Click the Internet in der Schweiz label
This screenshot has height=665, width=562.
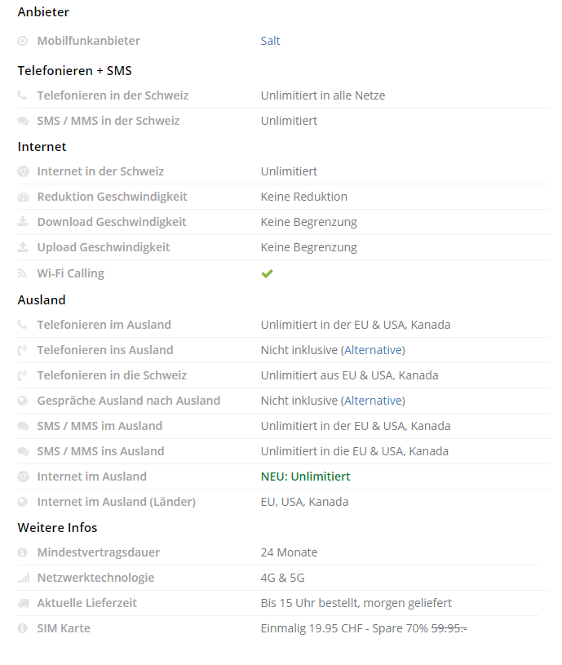pyautogui.click(x=100, y=171)
